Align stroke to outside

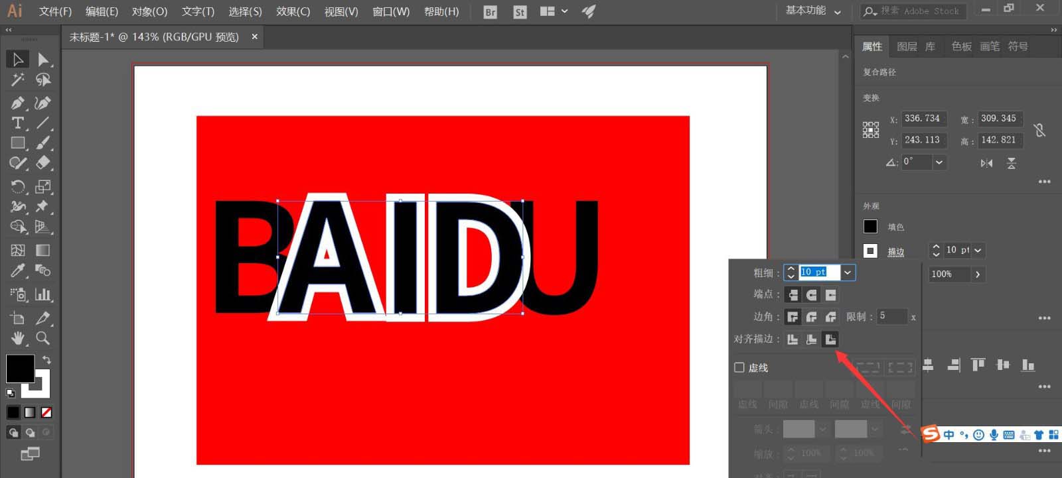point(830,339)
